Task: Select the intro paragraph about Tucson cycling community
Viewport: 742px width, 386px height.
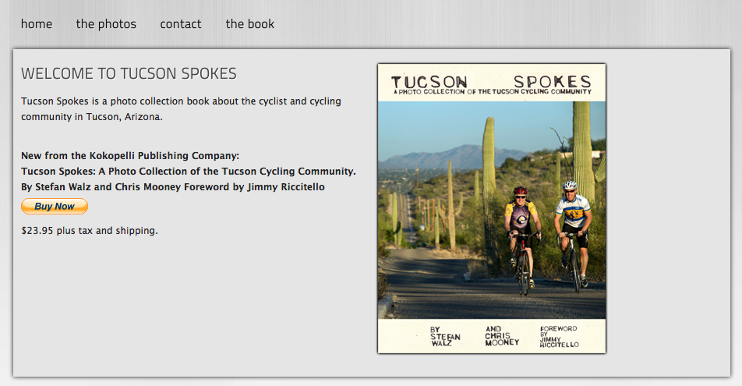Action: 182,109
